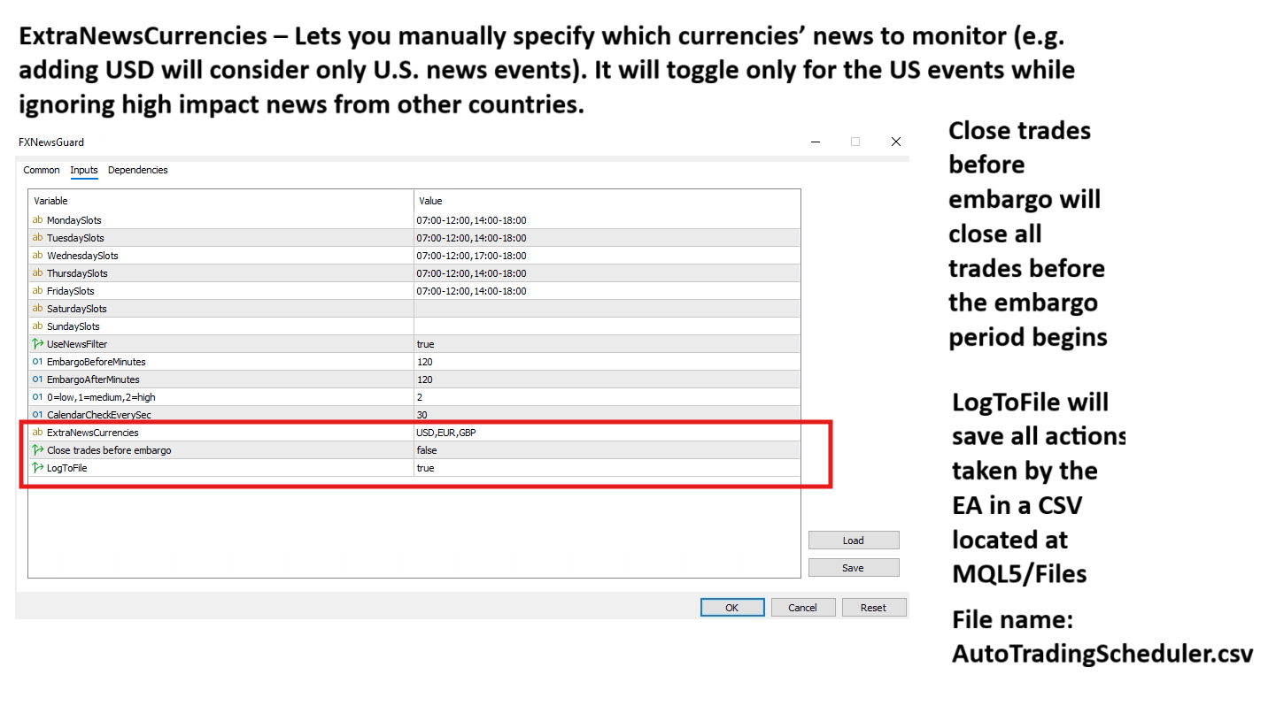Click the integer icon beside EmbargoBeforeMinutes

pos(37,362)
